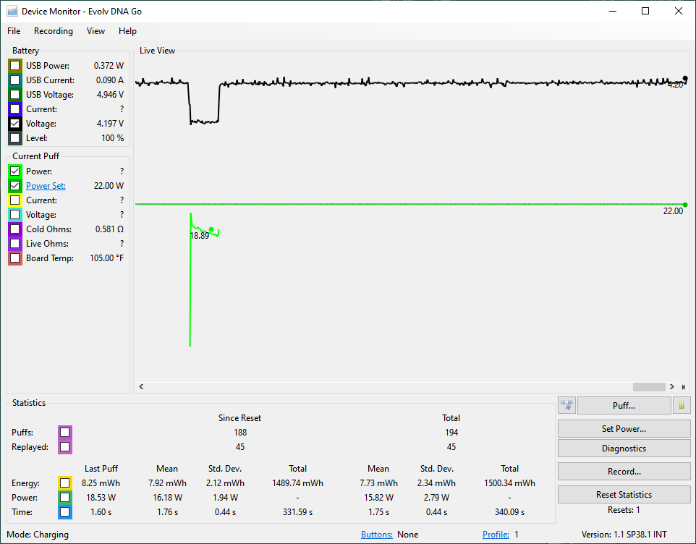Open the File menu
This screenshot has height=544, width=696.
click(14, 31)
